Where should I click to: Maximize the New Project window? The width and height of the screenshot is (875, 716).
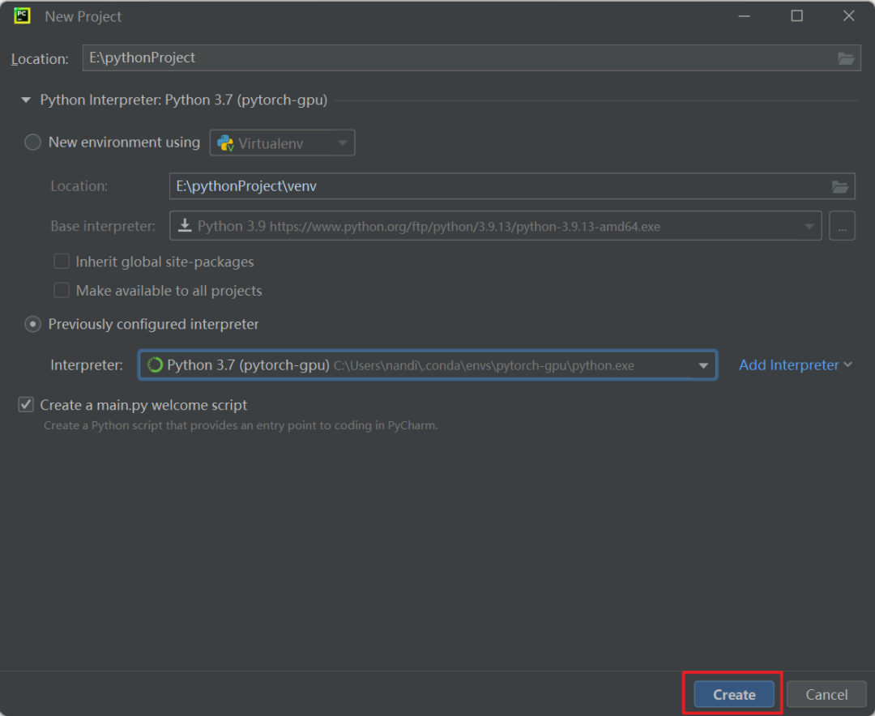pos(797,16)
